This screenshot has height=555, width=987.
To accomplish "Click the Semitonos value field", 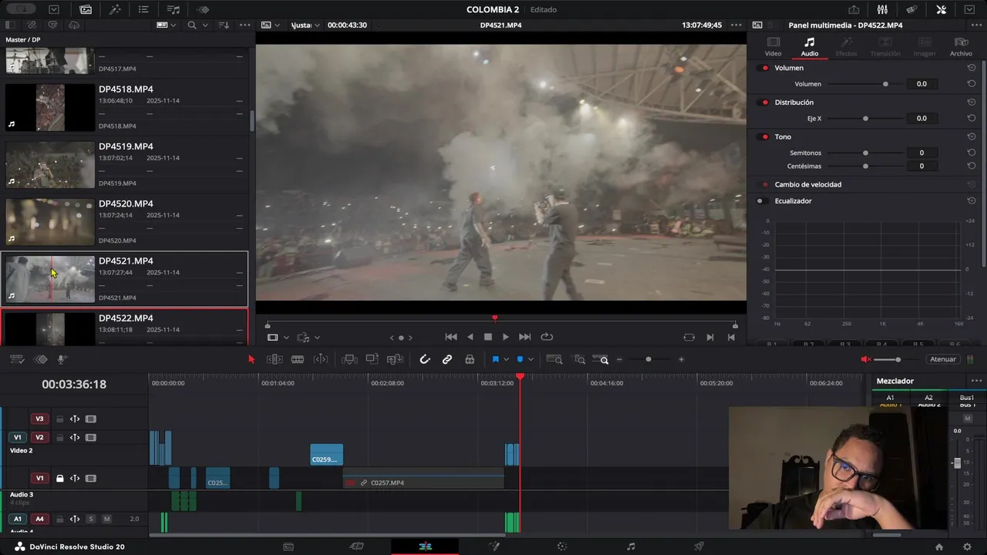I will [921, 153].
